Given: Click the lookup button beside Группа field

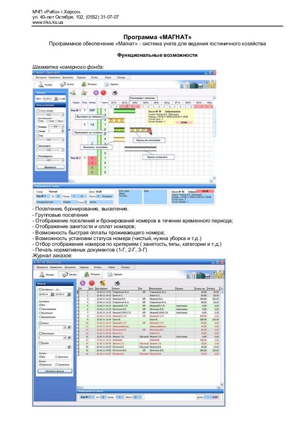Looking at the screenshot, I should click(x=69, y=347).
